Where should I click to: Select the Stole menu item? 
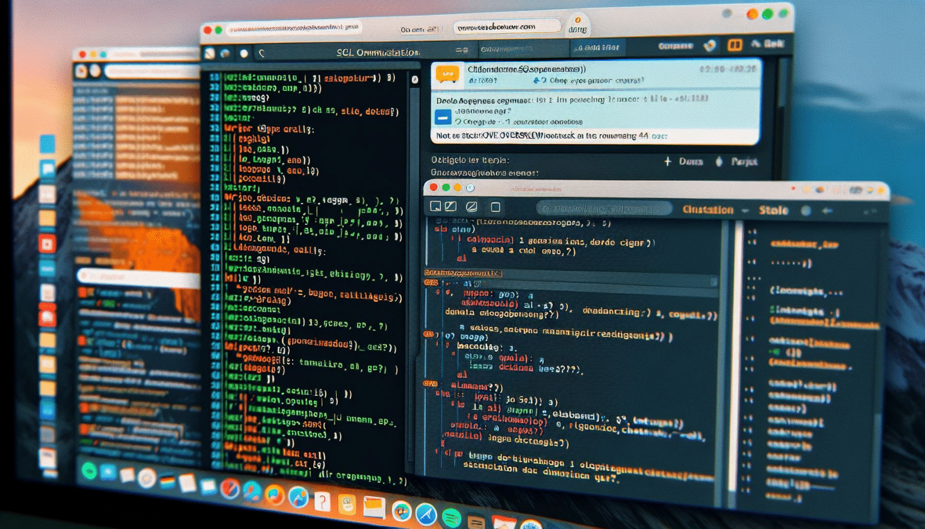tap(774, 210)
